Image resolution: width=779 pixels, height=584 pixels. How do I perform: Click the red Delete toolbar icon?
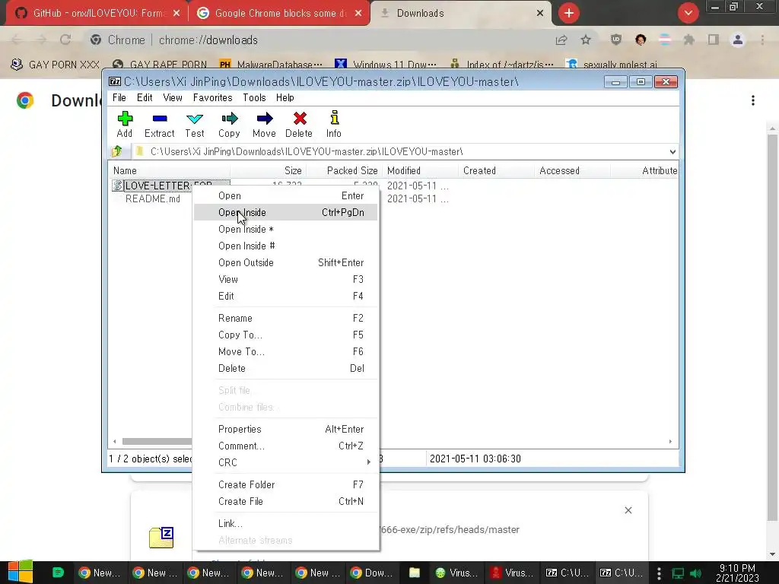tap(299, 124)
